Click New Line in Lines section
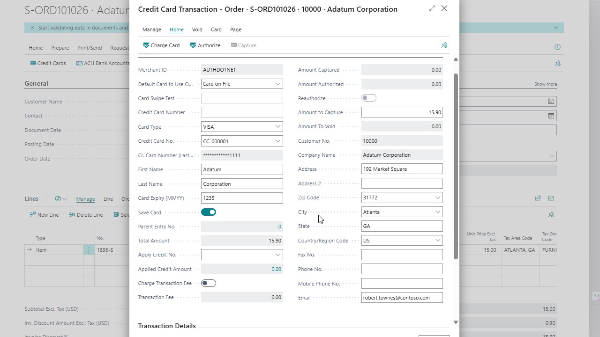600x337 pixels. (x=44, y=215)
